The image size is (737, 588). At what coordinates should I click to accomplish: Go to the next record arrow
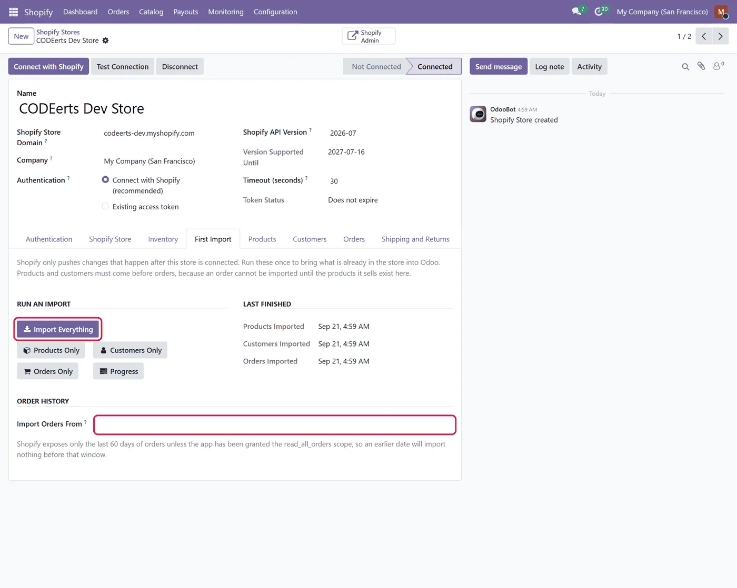721,36
